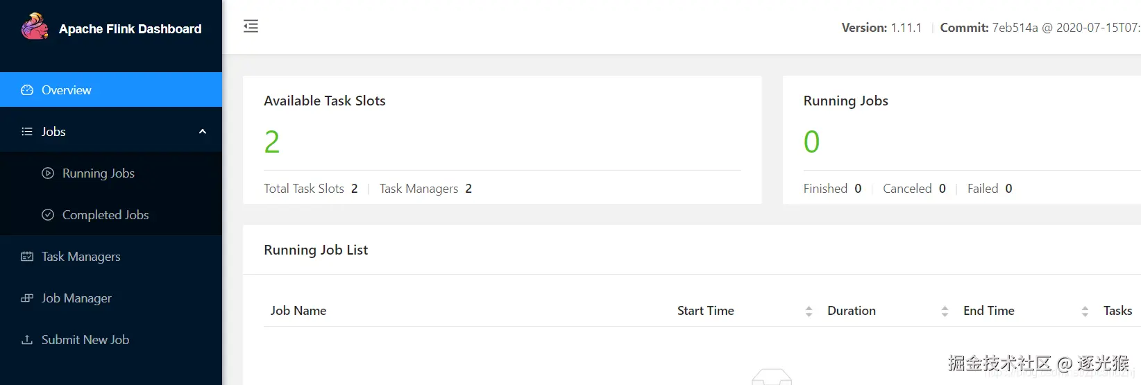Click the Apache Flink Dashboard title
Viewport: 1141px width, 385px height.
click(130, 29)
